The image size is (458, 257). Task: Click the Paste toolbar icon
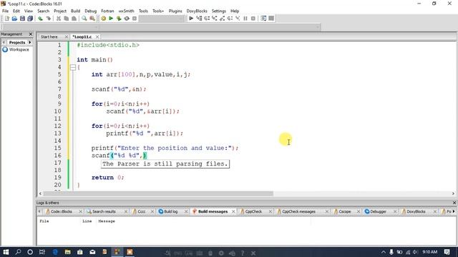74,19
